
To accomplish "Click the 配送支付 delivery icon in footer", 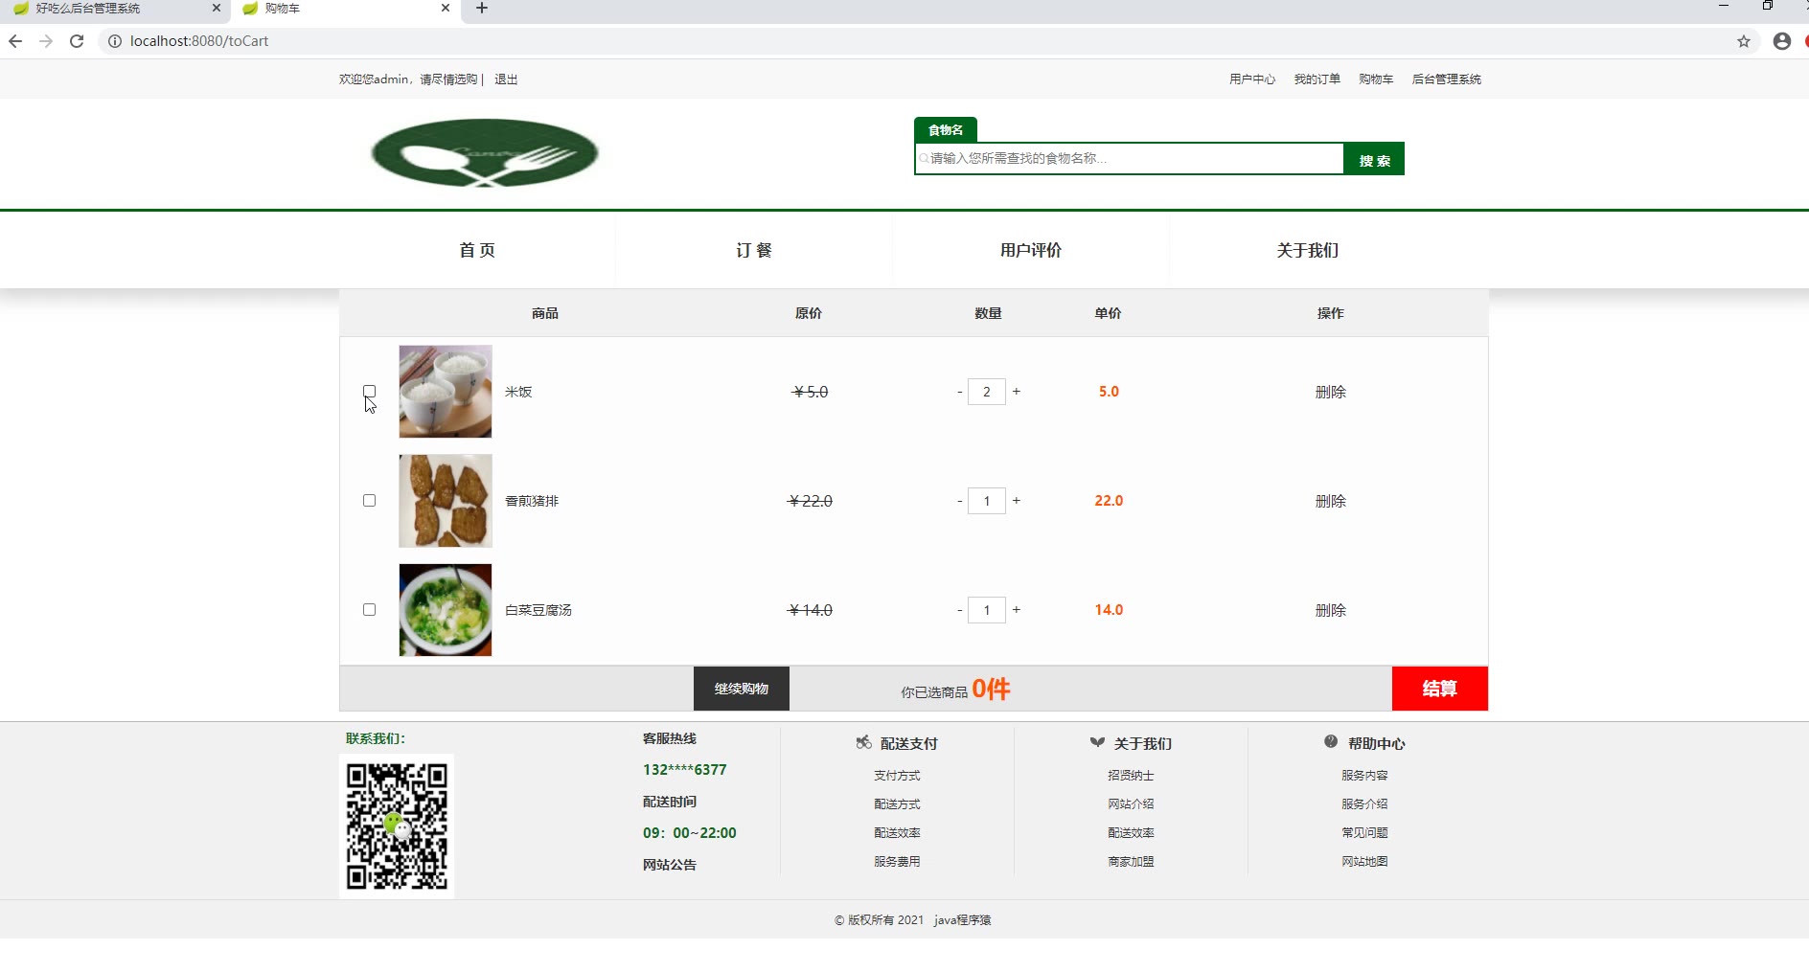I will [864, 742].
